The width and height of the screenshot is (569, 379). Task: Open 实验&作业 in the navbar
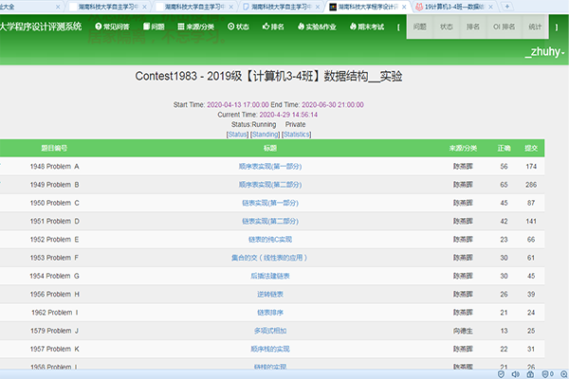point(324,27)
